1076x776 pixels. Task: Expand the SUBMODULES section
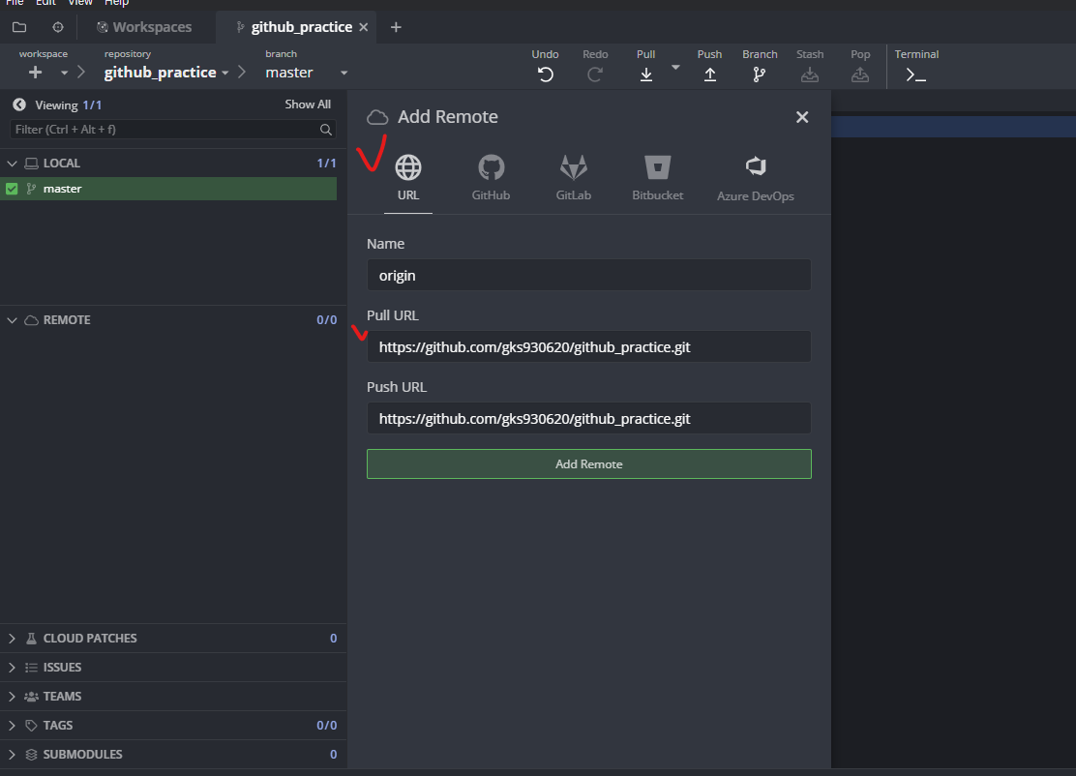[12, 754]
